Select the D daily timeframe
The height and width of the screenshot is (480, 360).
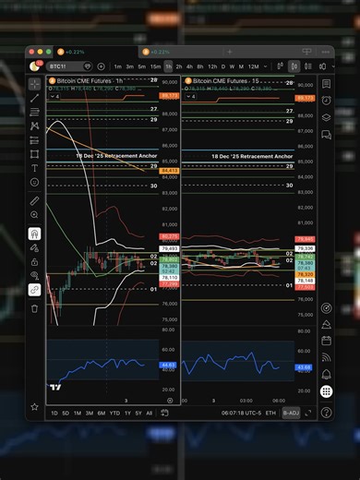(x=223, y=66)
